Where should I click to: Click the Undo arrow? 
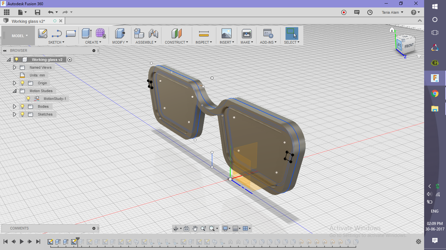(50, 12)
